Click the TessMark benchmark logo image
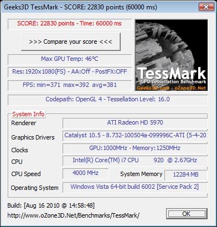The width and height of the screenshot is (217, 227). [x=171, y=55]
